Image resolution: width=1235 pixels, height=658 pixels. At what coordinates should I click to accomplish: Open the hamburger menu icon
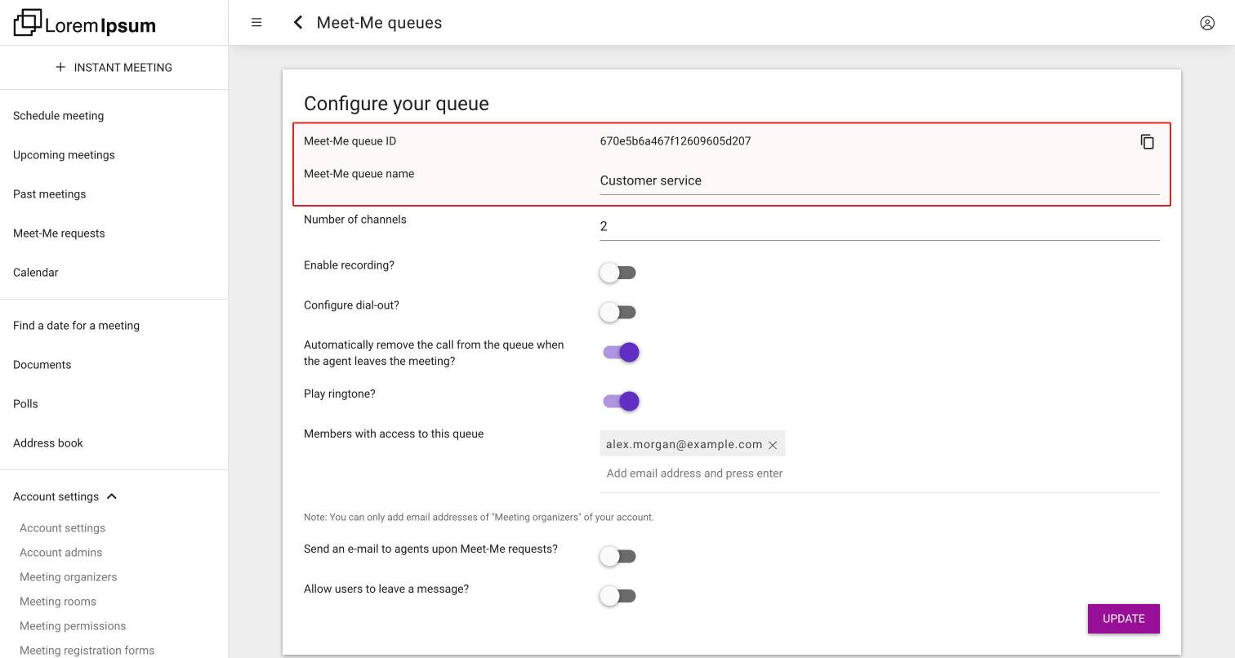pyautogui.click(x=256, y=23)
